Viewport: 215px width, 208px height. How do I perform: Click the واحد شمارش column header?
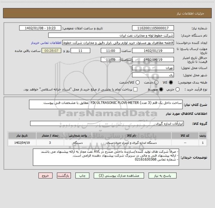(78, 136)
